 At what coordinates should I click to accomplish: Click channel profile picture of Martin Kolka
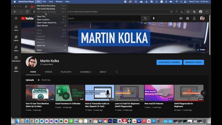pos(31,62)
